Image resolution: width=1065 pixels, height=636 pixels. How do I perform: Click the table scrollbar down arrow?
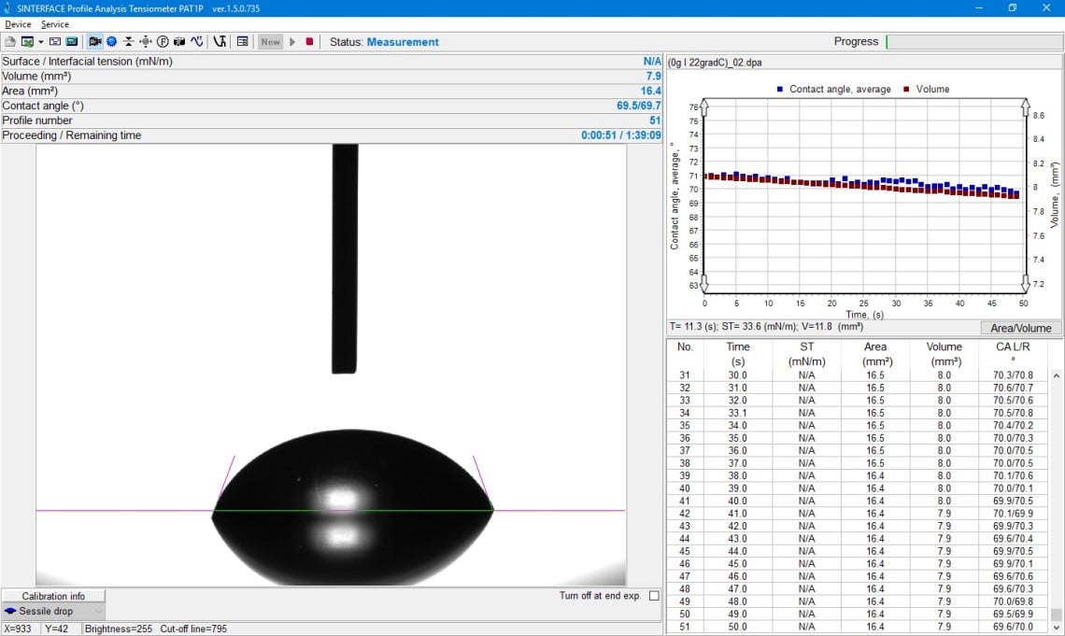coord(1057,628)
